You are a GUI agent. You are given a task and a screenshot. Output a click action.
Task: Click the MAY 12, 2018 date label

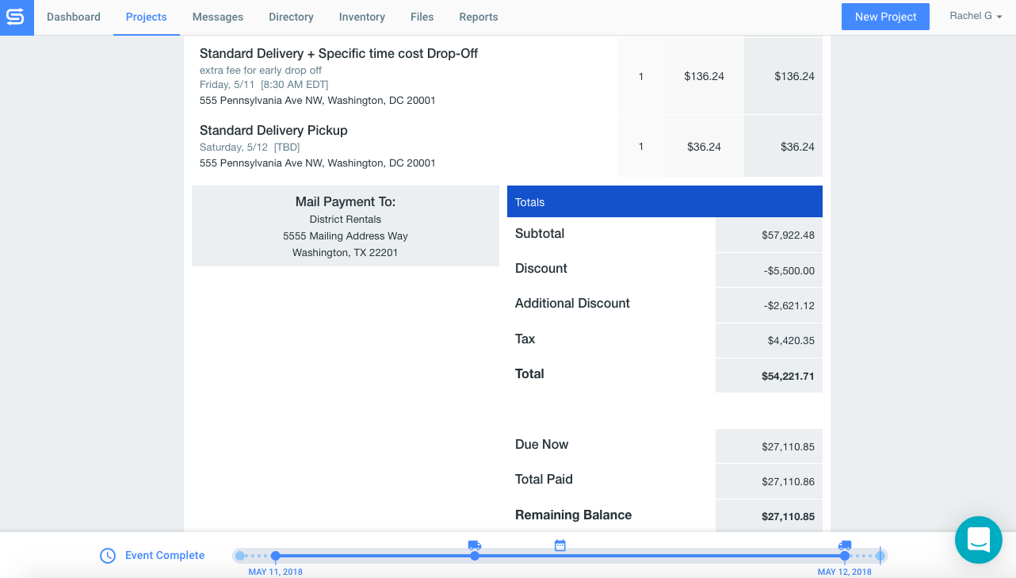click(845, 572)
